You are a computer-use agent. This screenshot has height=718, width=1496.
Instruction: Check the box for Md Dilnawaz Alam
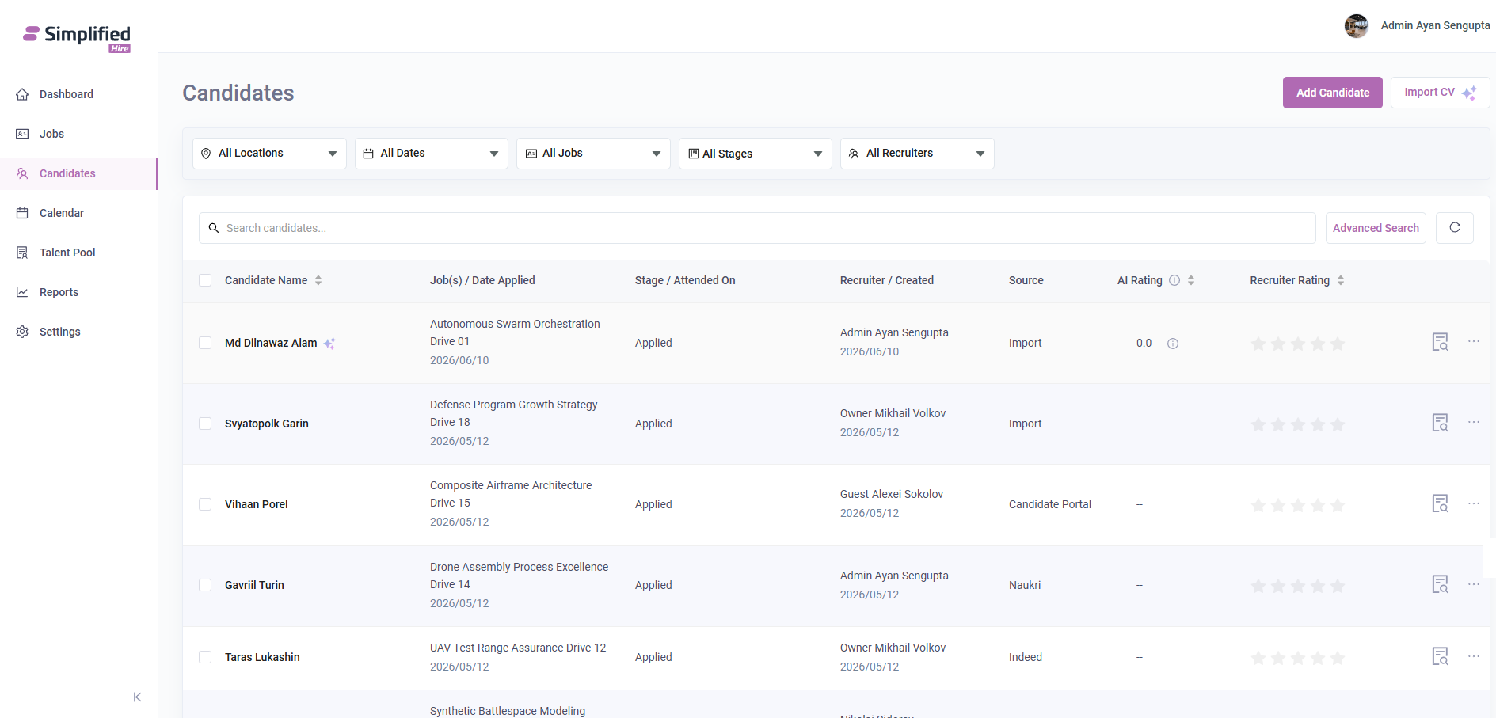[x=205, y=343]
